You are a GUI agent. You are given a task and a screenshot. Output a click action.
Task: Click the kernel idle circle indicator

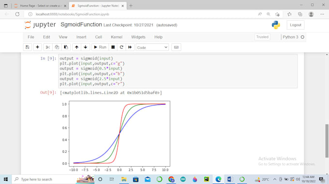[302, 37]
